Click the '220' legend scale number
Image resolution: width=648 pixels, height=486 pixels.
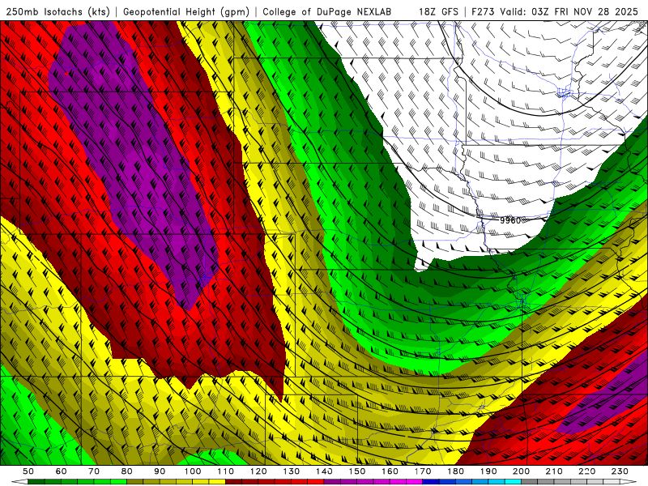click(586, 471)
